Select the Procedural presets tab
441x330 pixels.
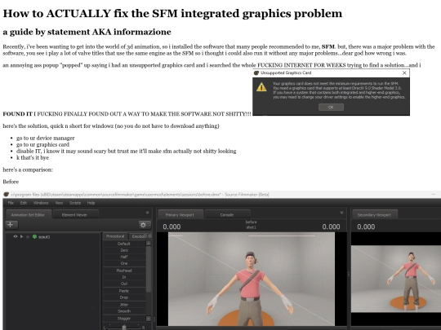click(115, 236)
